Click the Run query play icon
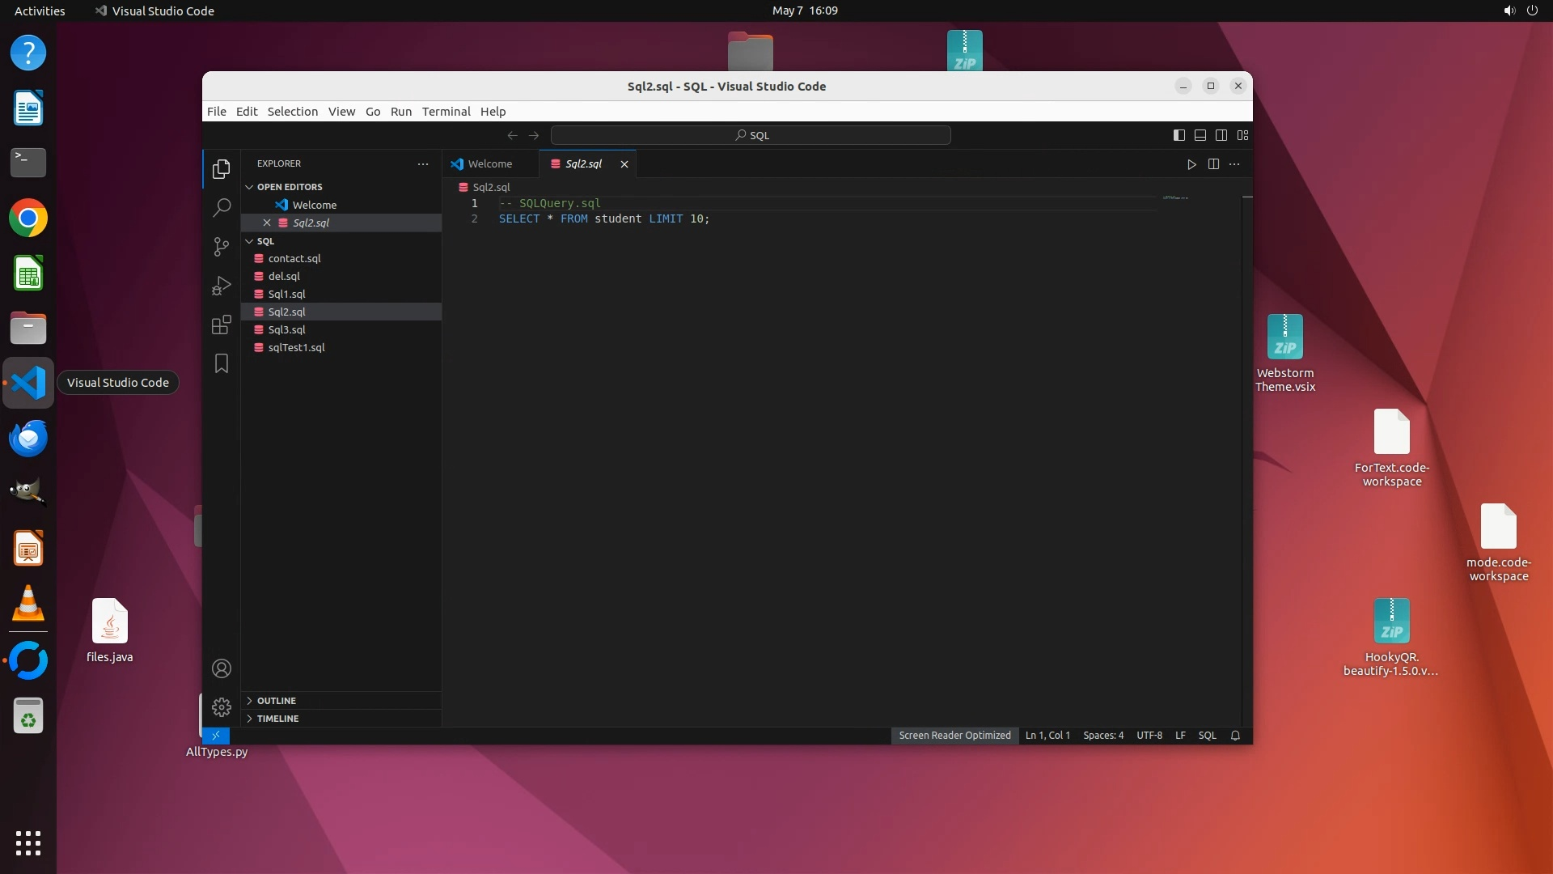 point(1191,164)
